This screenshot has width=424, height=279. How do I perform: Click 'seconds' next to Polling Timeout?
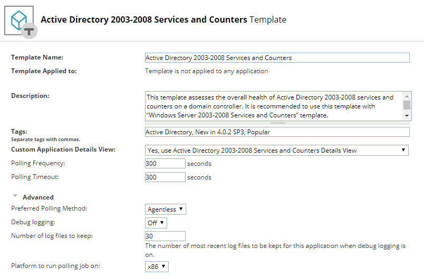pyautogui.click(x=199, y=177)
